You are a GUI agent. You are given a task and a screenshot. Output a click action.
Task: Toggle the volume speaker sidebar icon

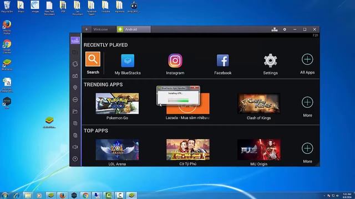[75, 147]
